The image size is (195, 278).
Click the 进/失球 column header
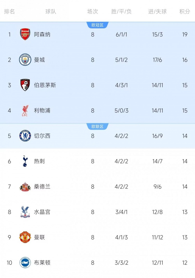click(x=157, y=11)
